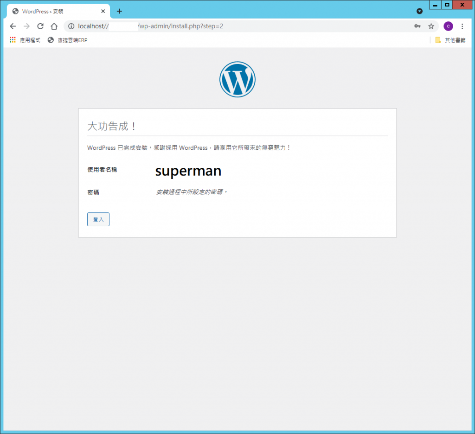Open the 康捷雲端ERP bookmark
The width and height of the screenshot is (475, 434).
(x=68, y=40)
